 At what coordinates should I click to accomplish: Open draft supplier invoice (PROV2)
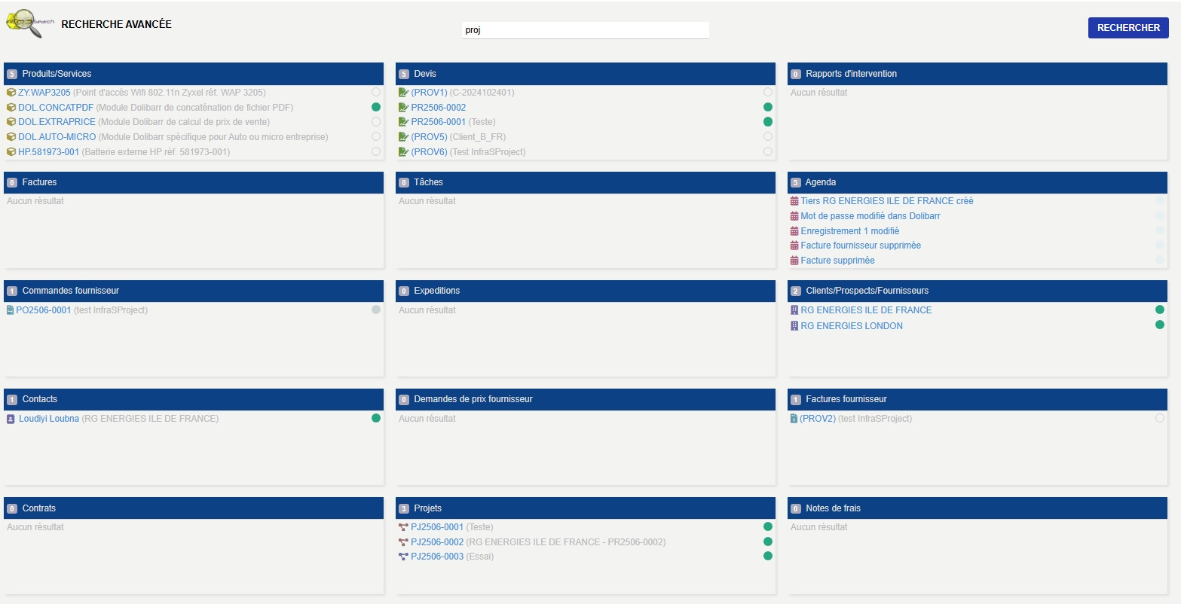818,419
